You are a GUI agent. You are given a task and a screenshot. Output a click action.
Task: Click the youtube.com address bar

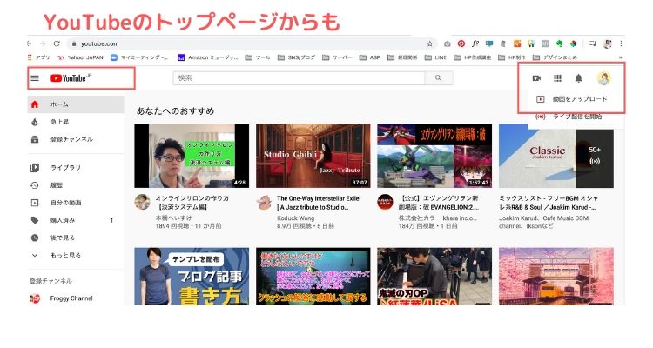click(x=250, y=43)
